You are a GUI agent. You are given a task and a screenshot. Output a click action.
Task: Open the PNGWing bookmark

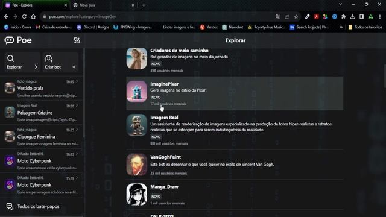(x=133, y=27)
